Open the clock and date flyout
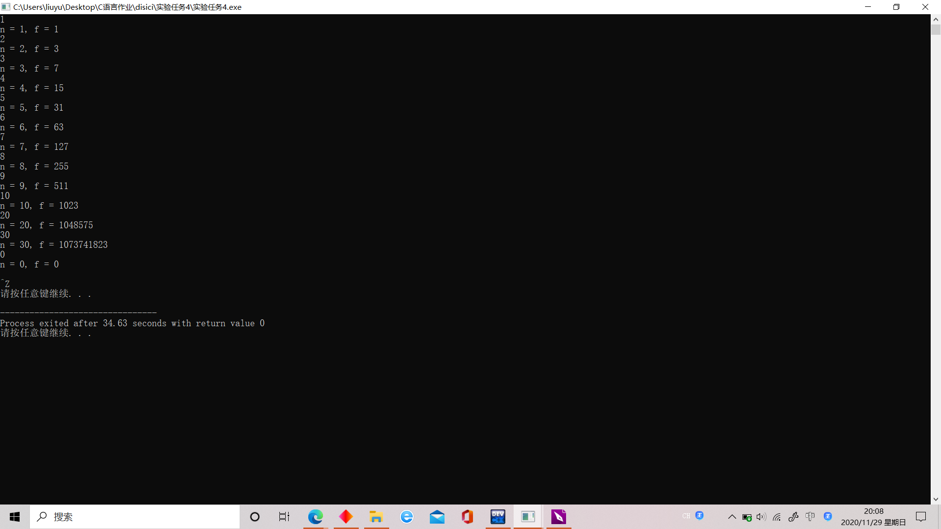Image resolution: width=941 pixels, height=529 pixels. 873,517
